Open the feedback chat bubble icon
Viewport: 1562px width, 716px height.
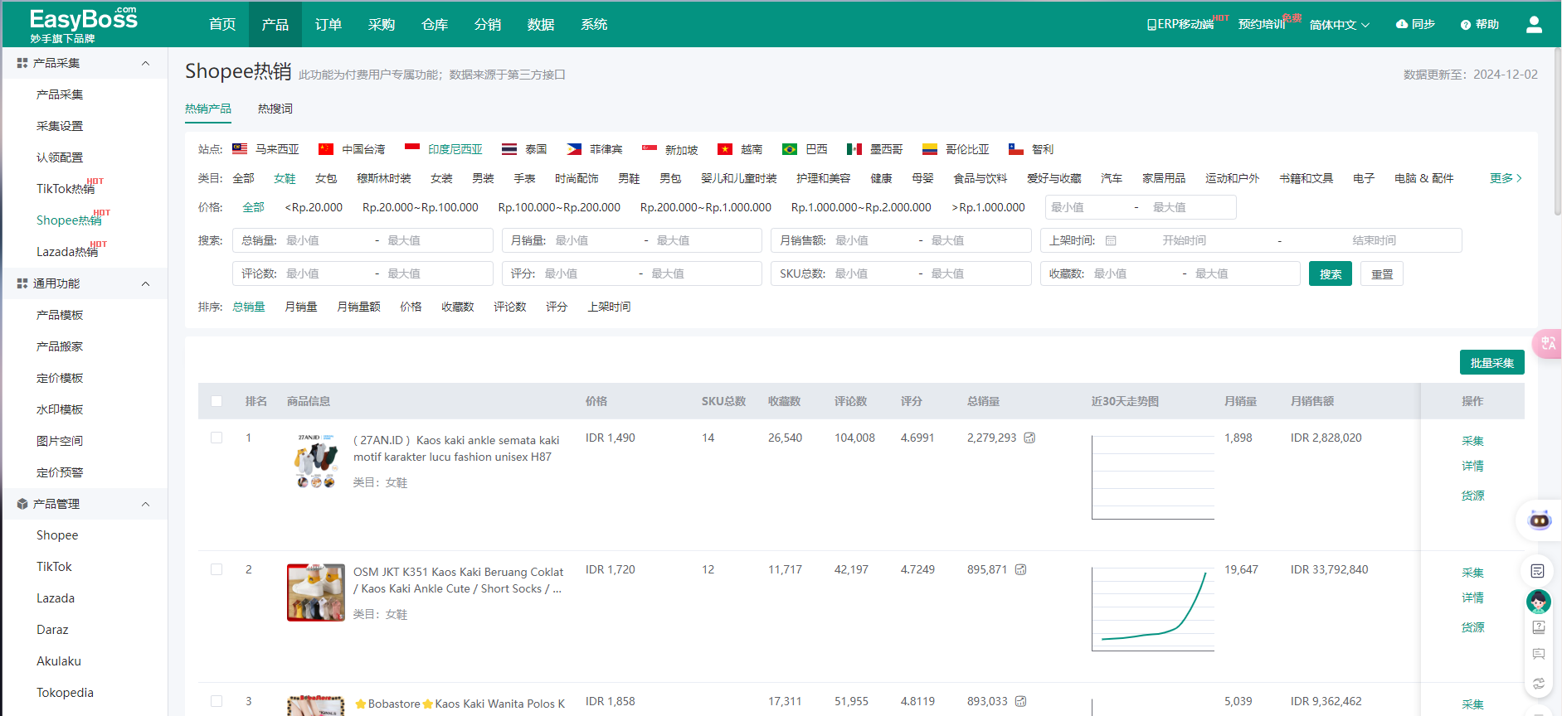[x=1539, y=654]
